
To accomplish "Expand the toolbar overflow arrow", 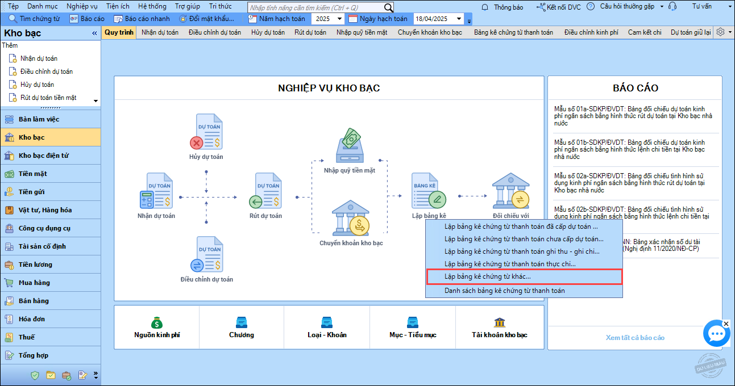I will (x=469, y=21).
